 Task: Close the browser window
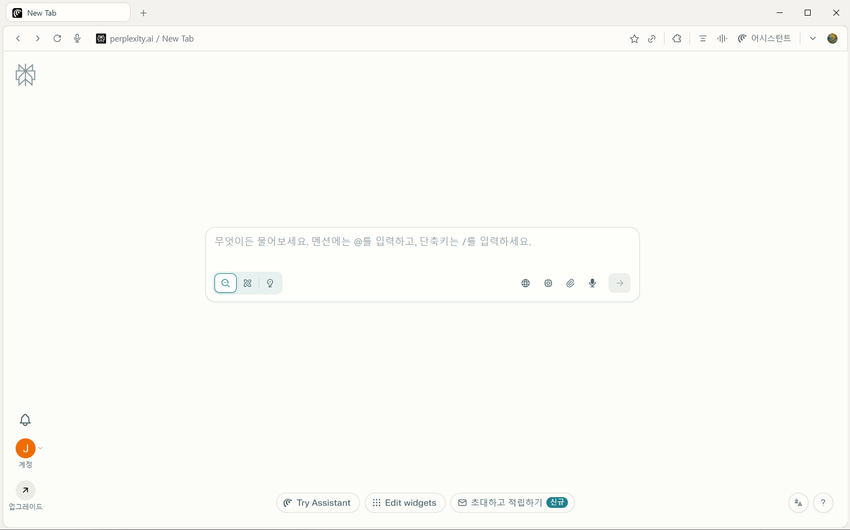[x=836, y=13]
